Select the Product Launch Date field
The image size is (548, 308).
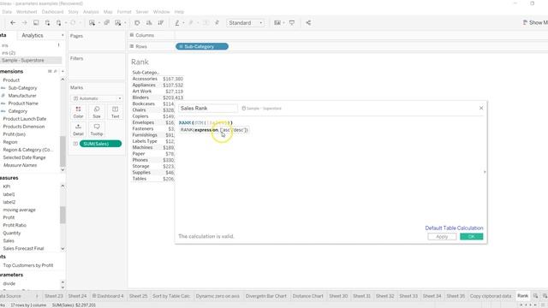pyautogui.click(x=25, y=119)
